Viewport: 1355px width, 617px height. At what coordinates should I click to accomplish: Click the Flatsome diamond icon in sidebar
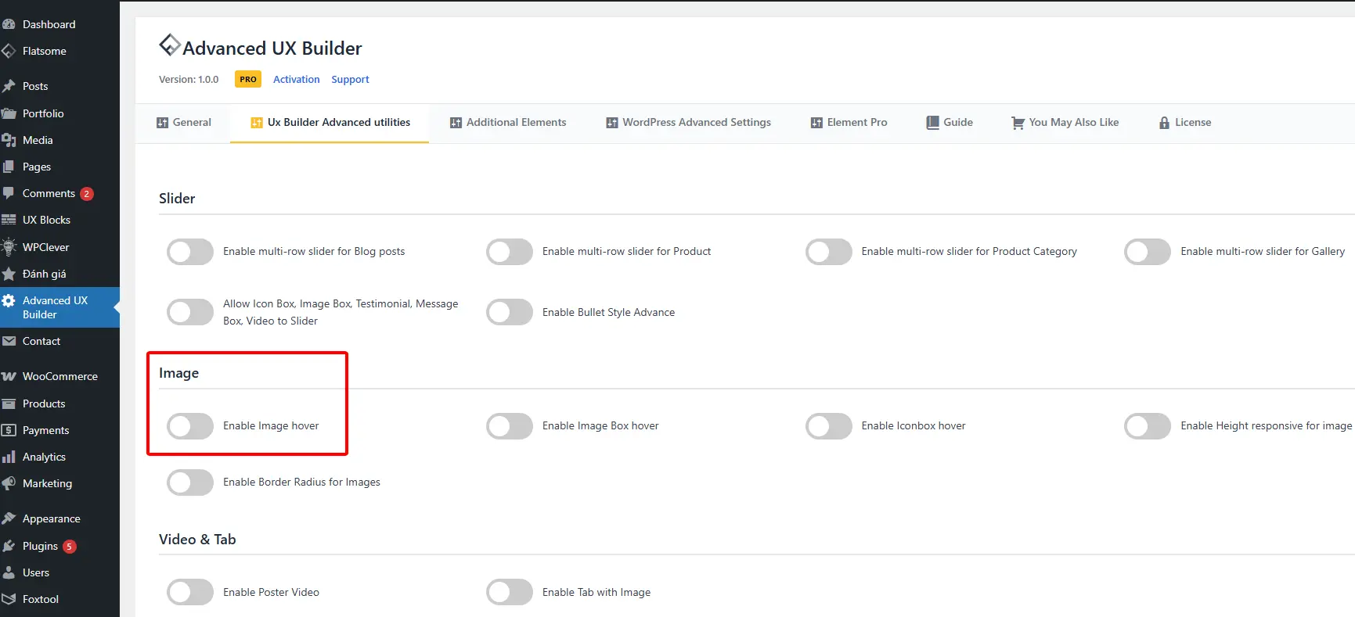pyautogui.click(x=9, y=51)
